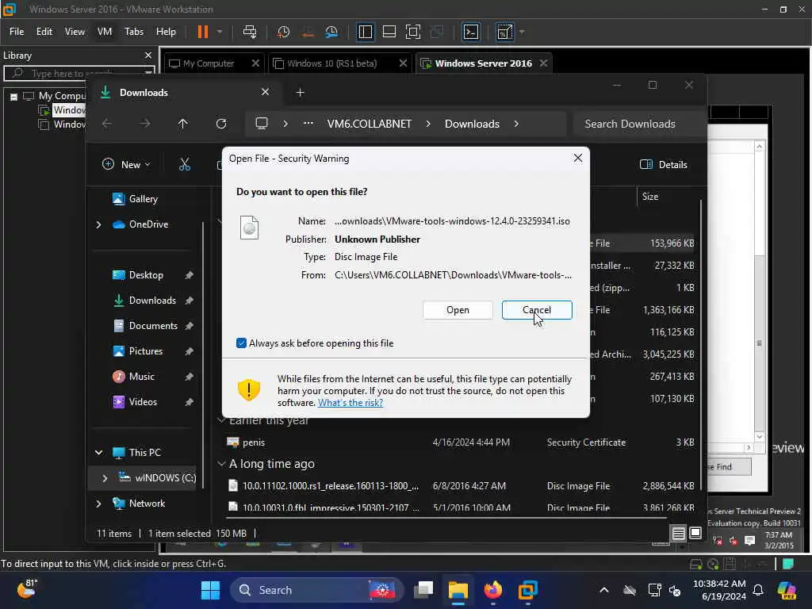Open Documents in quick access
This screenshot has width=812, height=609.
pos(153,326)
